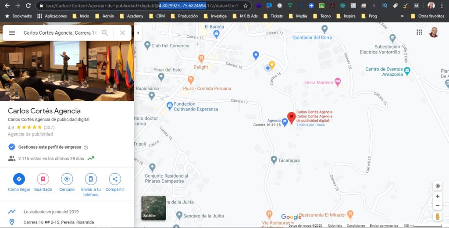This screenshot has width=449, height=228.
Task: Open the Admin bookmarks folder
Action: 104,16
